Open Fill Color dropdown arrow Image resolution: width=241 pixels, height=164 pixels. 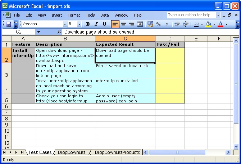[x=214, y=25]
